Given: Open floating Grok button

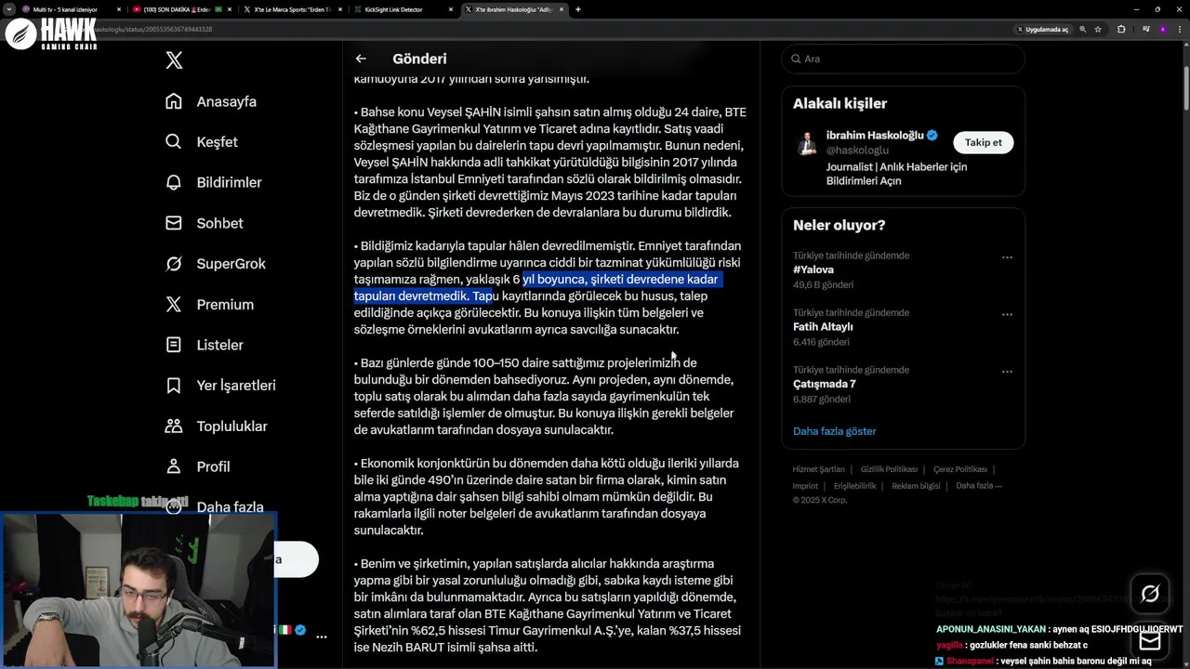Looking at the screenshot, I should pyautogui.click(x=1150, y=595).
